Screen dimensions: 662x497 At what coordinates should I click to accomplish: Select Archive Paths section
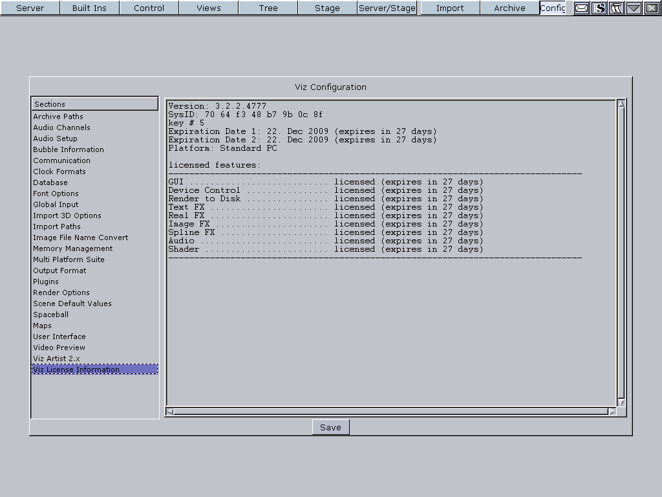click(58, 116)
